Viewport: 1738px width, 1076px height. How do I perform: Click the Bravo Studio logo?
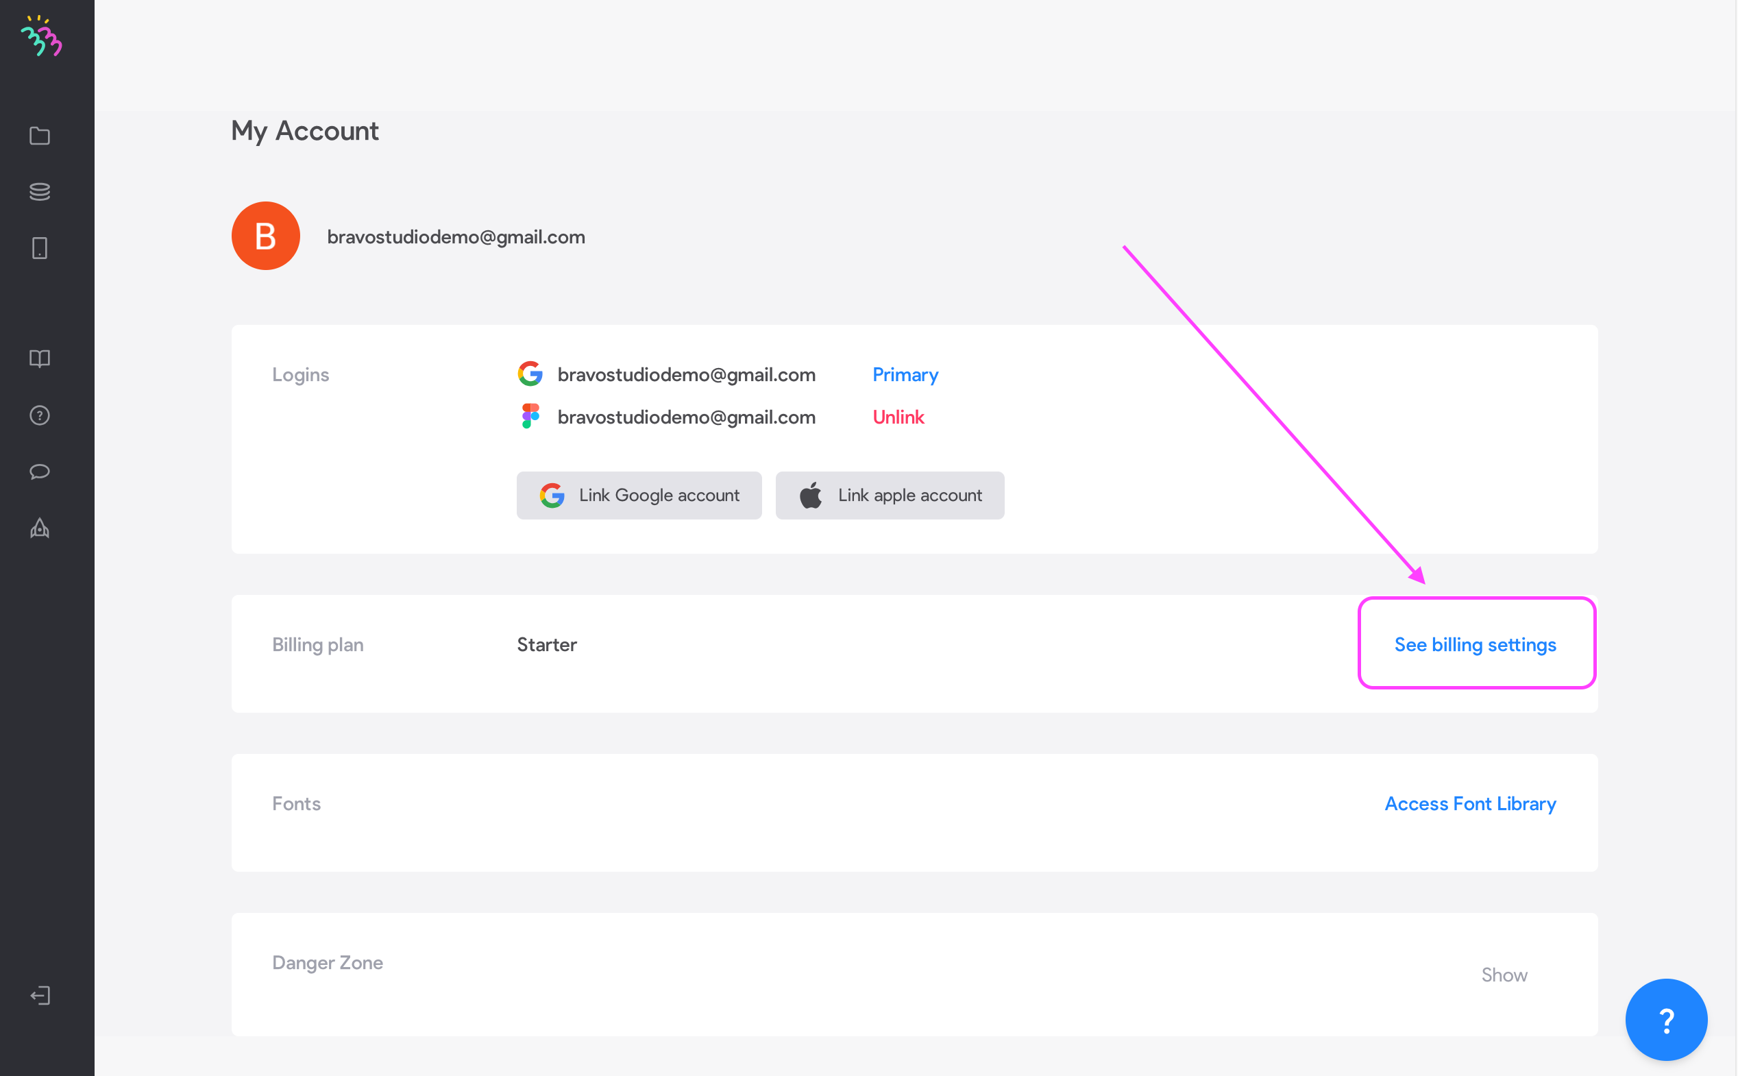point(41,37)
